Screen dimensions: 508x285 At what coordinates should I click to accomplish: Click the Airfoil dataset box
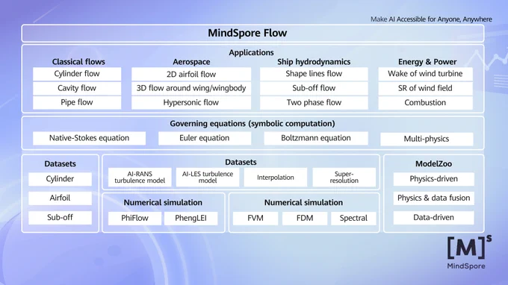pos(60,198)
